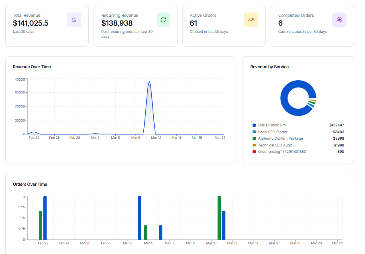
Task: Click the $132447 revenue value
Action: pos(336,125)
